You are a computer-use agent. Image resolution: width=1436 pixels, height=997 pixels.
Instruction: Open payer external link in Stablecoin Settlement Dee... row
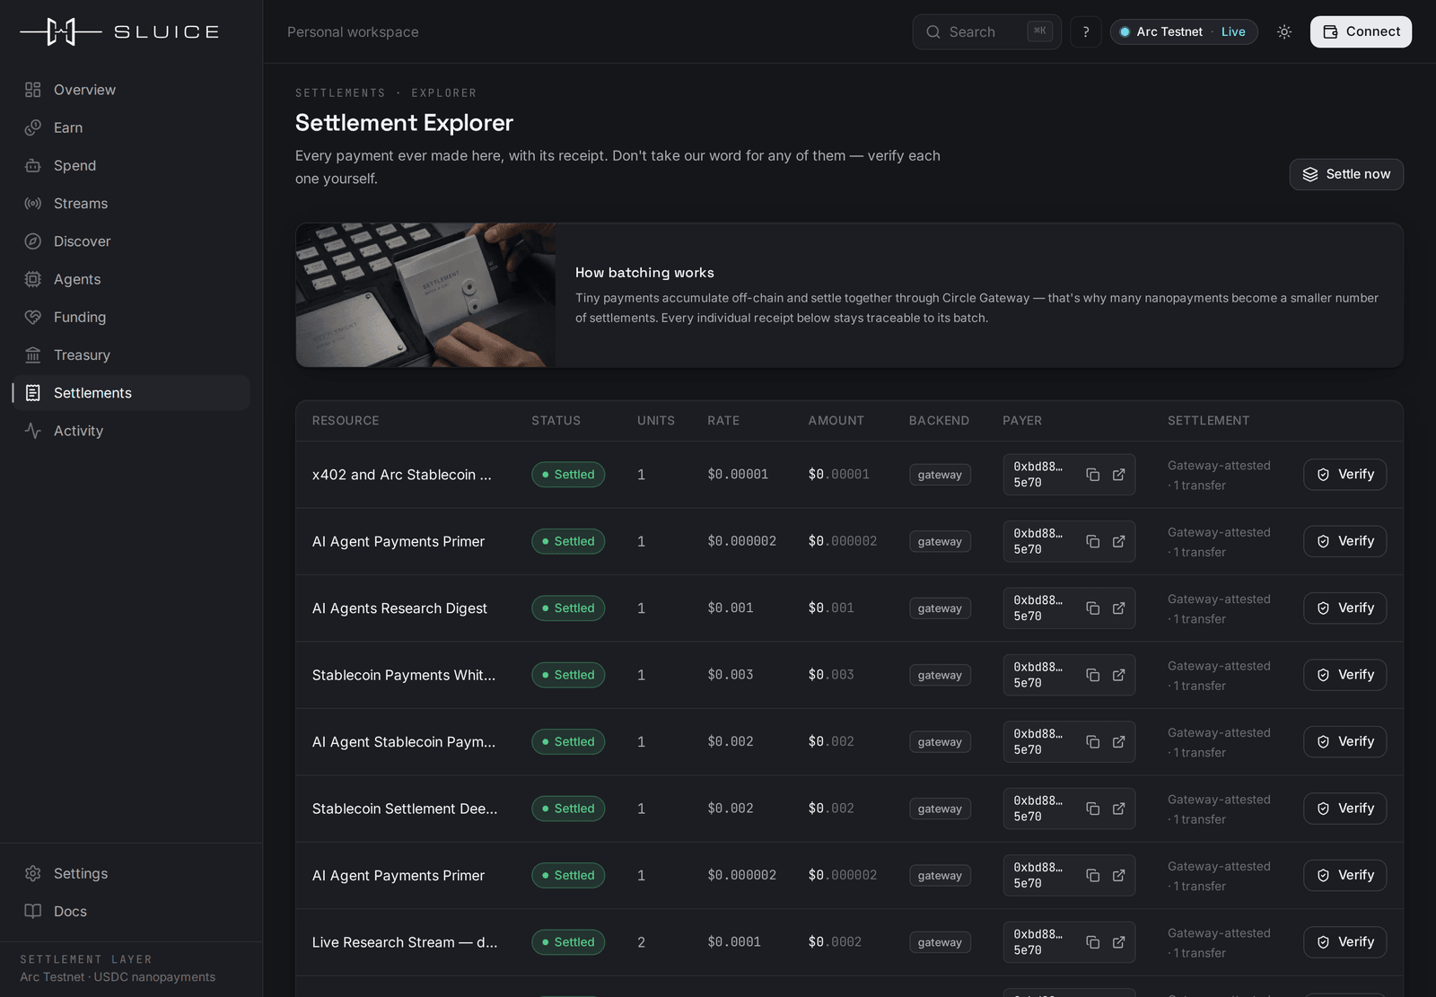point(1118,809)
